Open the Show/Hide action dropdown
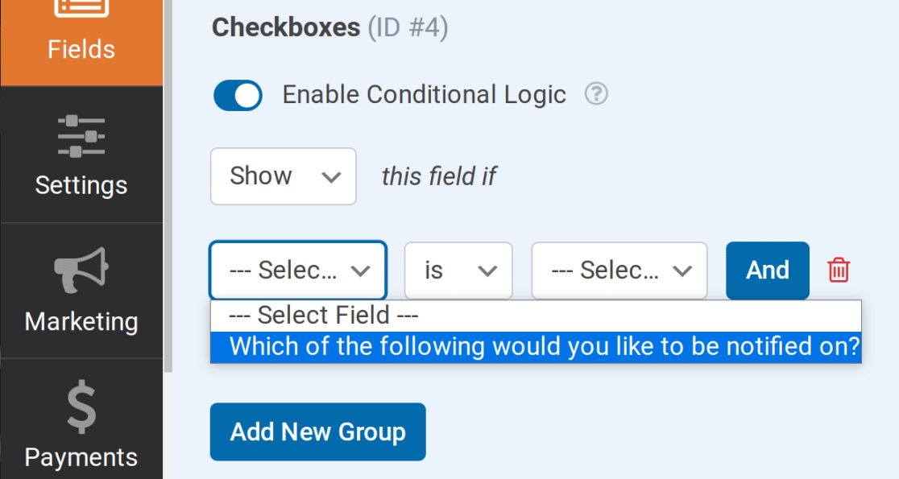The height and width of the screenshot is (479, 899). coord(283,176)
